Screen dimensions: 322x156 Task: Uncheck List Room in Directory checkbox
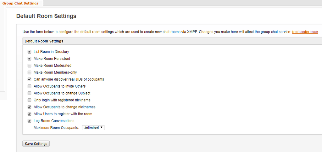tap(29, 52)
